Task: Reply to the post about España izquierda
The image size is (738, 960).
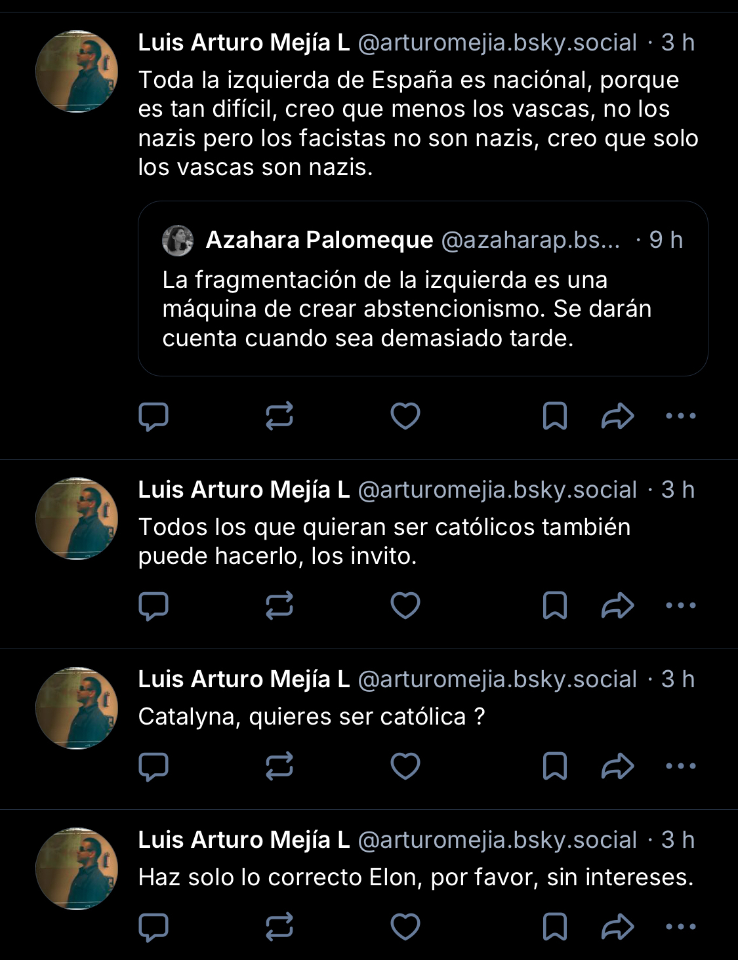Action: 154,416
